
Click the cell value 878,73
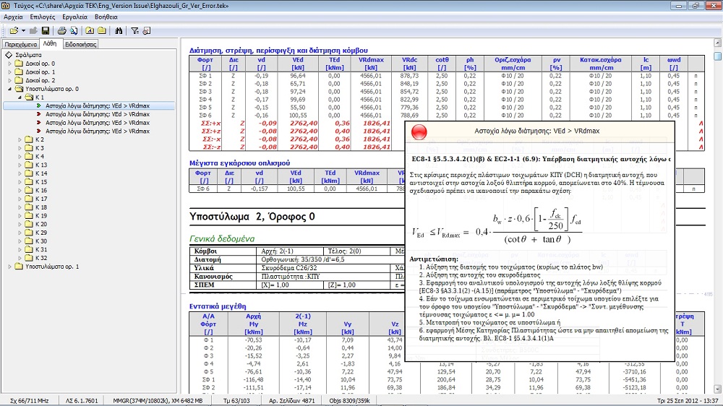coord(409,76)
